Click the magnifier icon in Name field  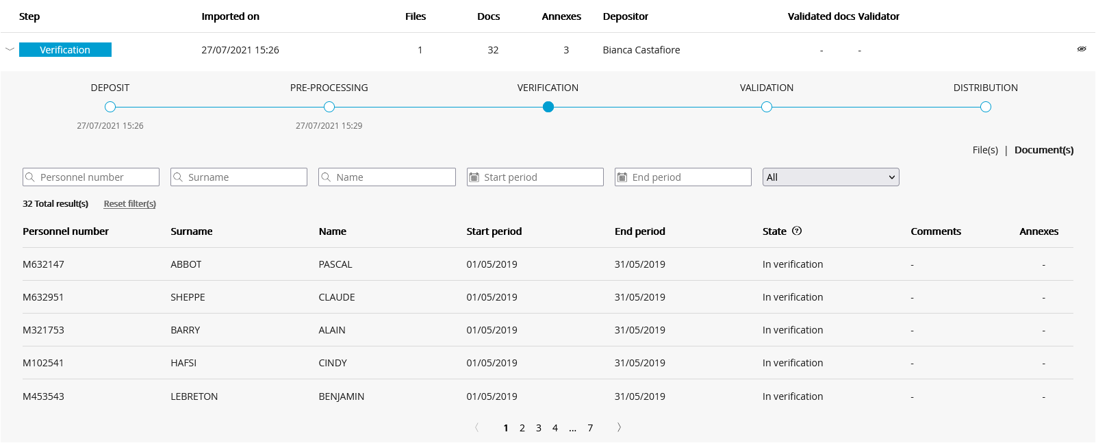coord(326,177)
